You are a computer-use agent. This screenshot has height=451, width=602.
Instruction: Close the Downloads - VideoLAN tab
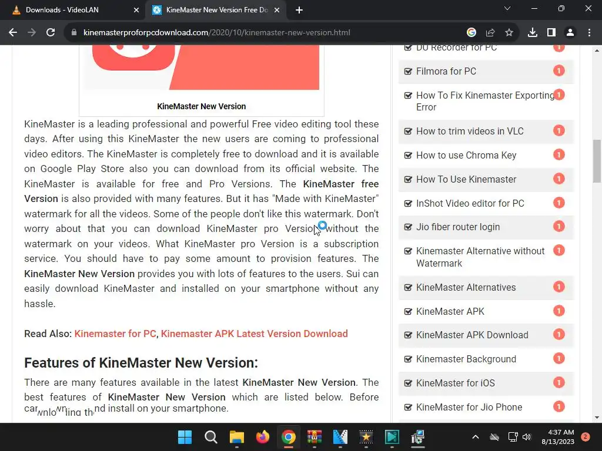136,11
